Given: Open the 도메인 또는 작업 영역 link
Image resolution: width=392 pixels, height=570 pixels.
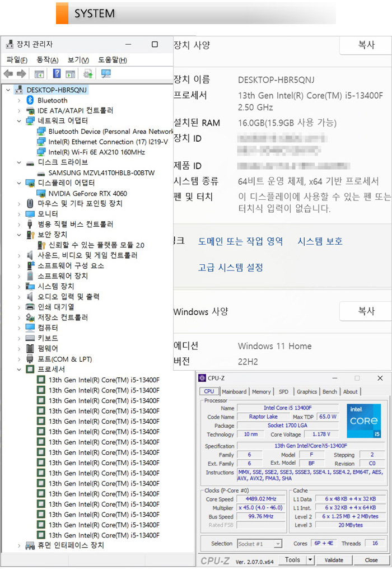Looking at the screenshot, I should tap(240, 241).
